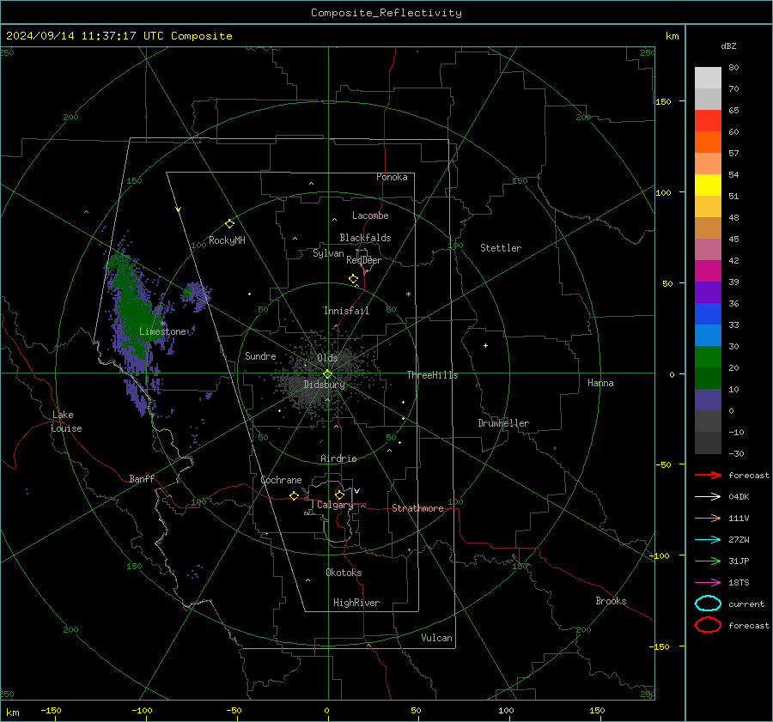Image resolution: width=773 pixels, height=722 pixels.
Task: Click the white 04DK arrow in legend
Action: pyautogui.click(x=708, y=496)
